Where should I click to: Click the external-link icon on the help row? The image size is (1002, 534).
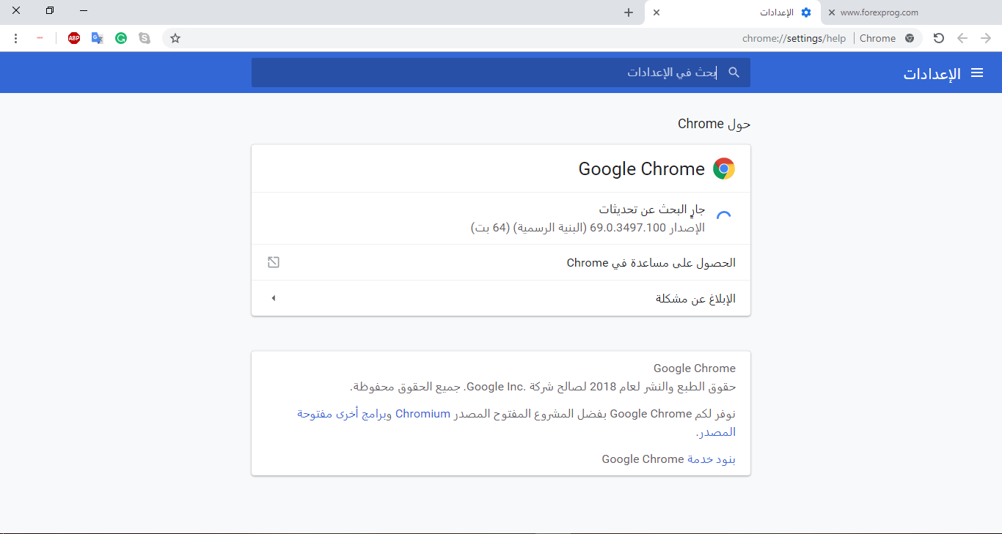point(274,262)
